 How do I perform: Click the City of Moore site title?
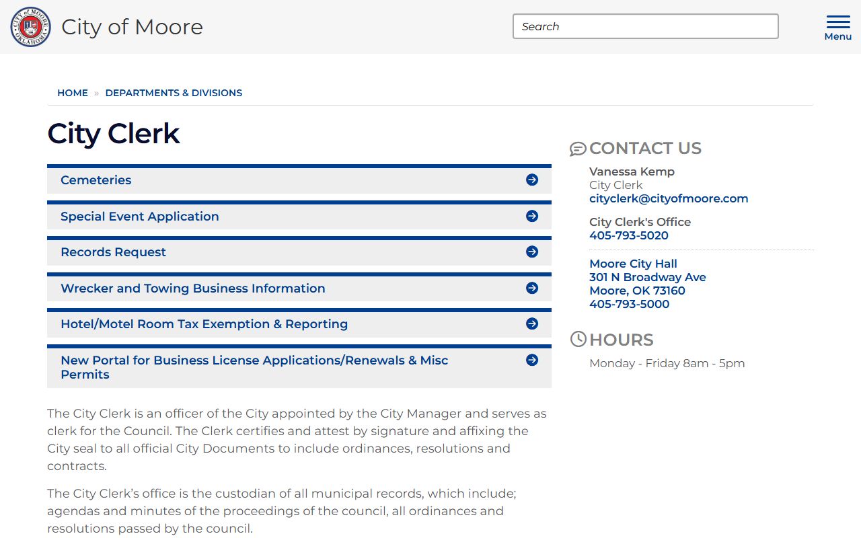click(132, 27)
